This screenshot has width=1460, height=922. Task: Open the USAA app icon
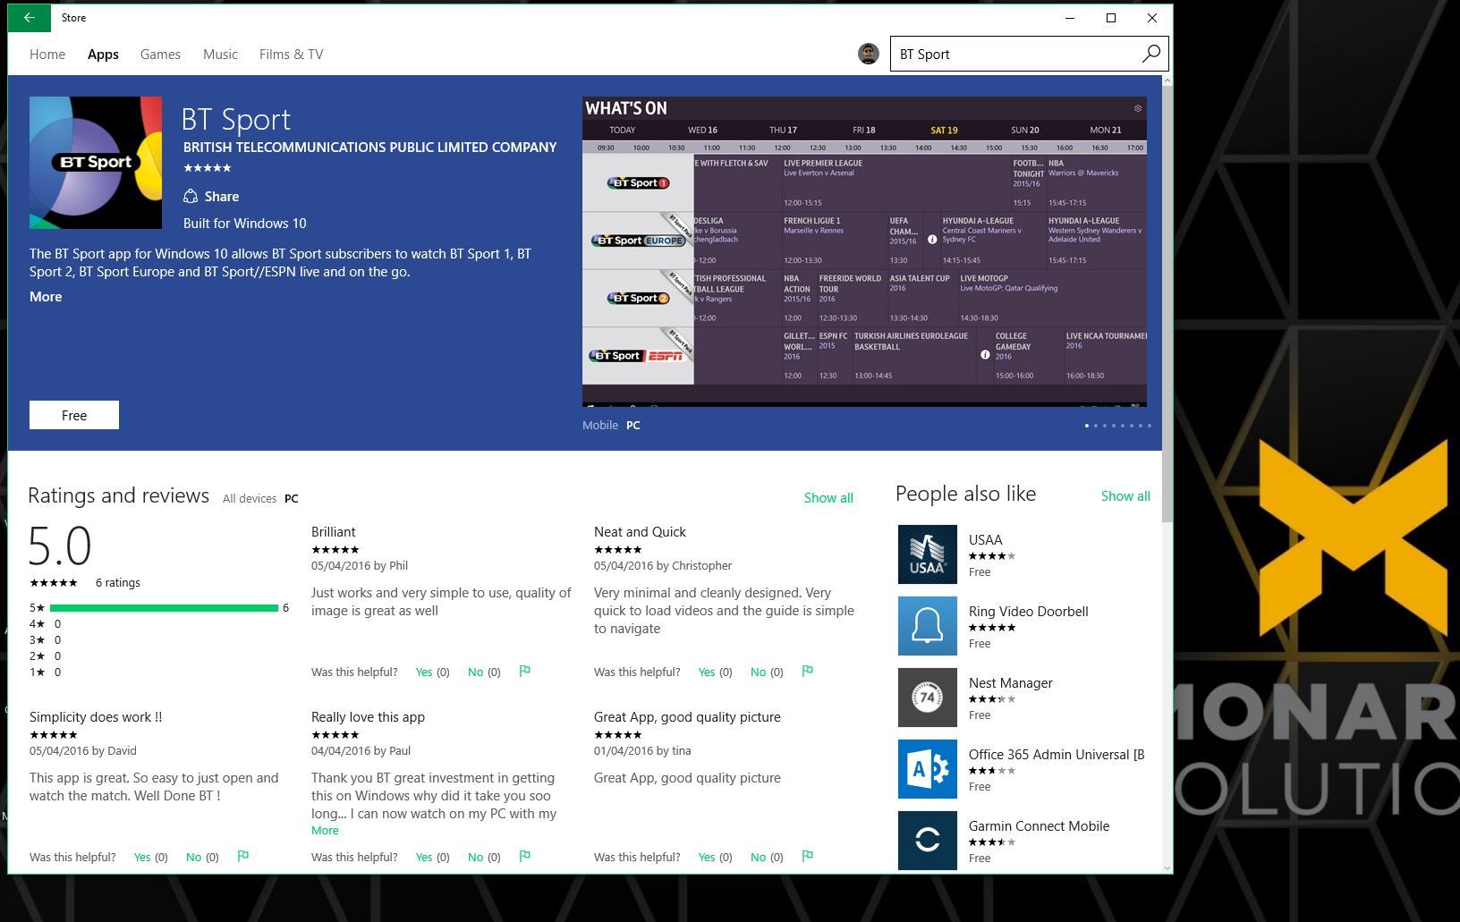point(927,554)
